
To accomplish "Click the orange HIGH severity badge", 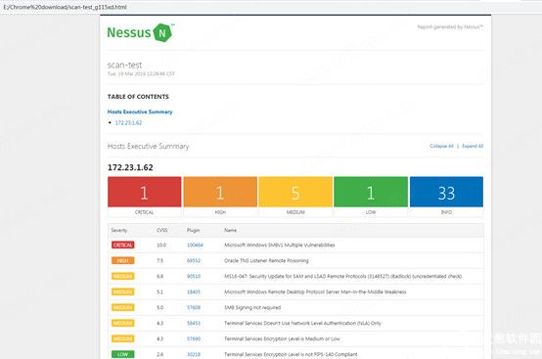I will (122, 260).
